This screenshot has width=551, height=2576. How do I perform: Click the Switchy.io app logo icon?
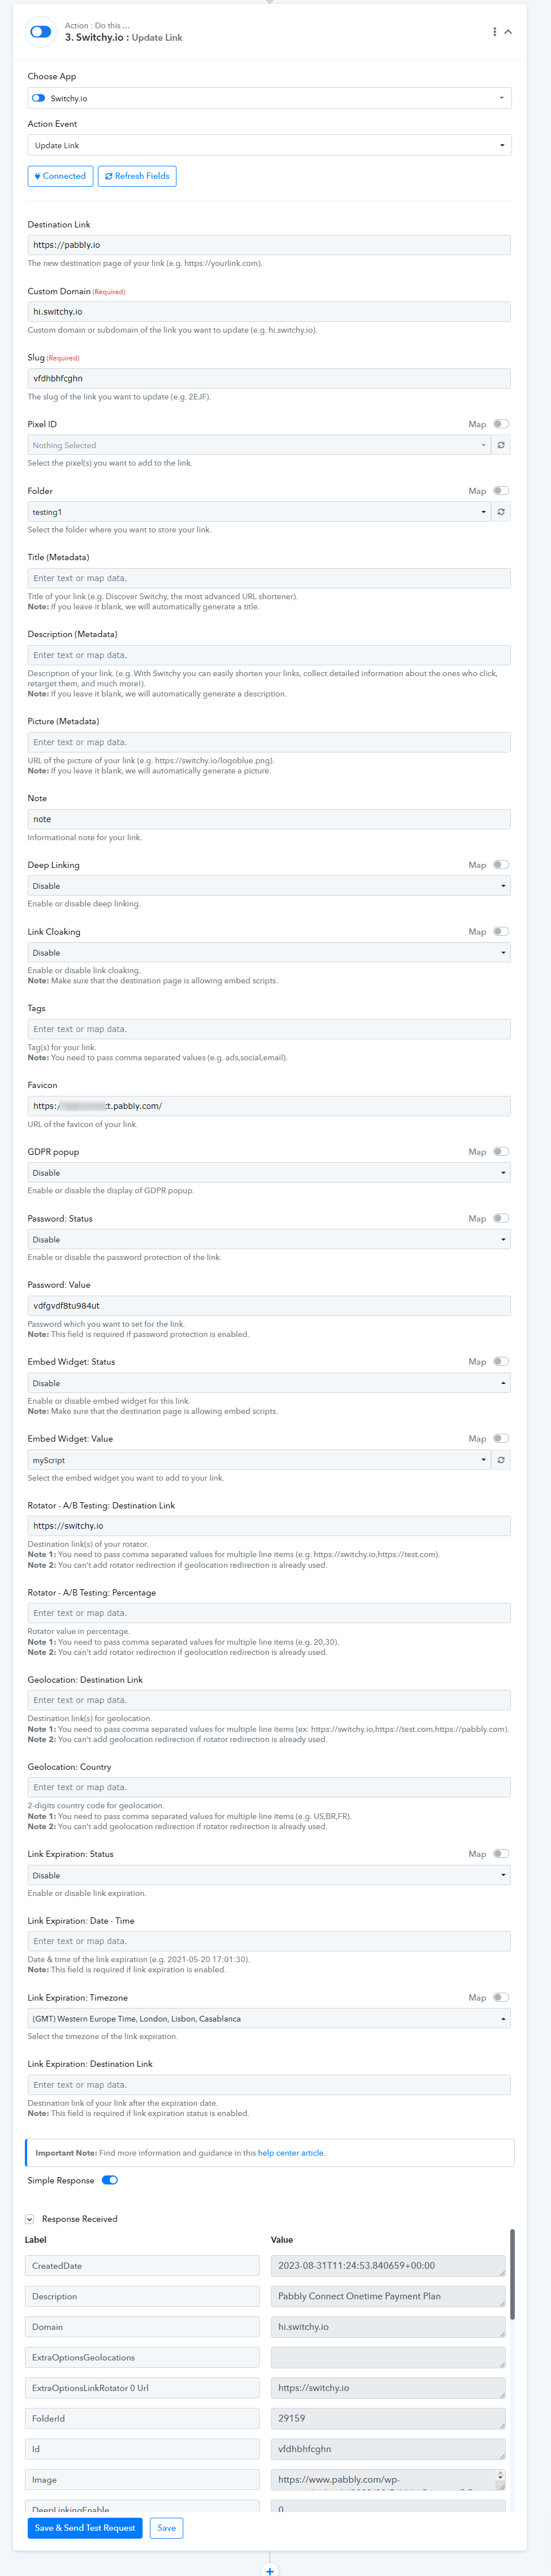point(40,32)
